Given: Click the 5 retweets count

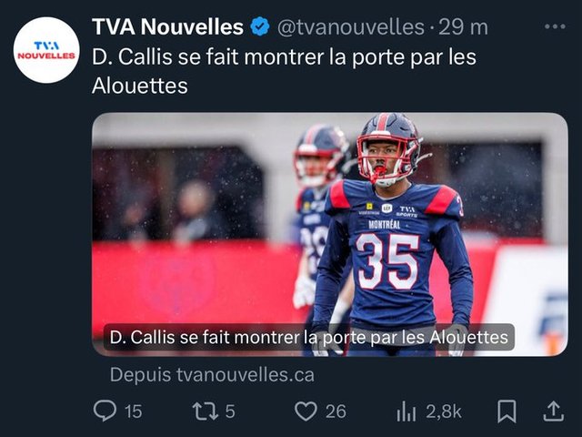Looking at the screenshot, I should click(230, 412).
